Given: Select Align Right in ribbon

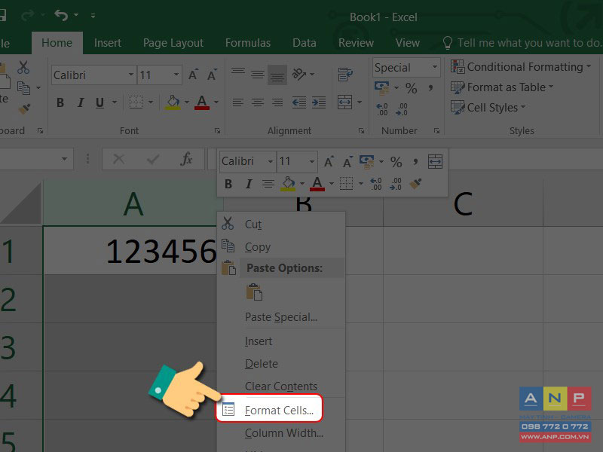Looking at the screenshot, I should [x=277, y=102].
